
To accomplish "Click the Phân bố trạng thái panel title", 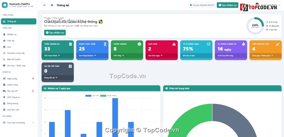I will pos(179,88).
